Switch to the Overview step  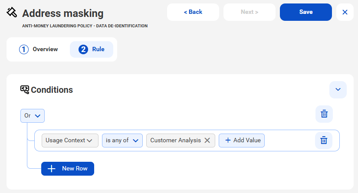point(39,49)
